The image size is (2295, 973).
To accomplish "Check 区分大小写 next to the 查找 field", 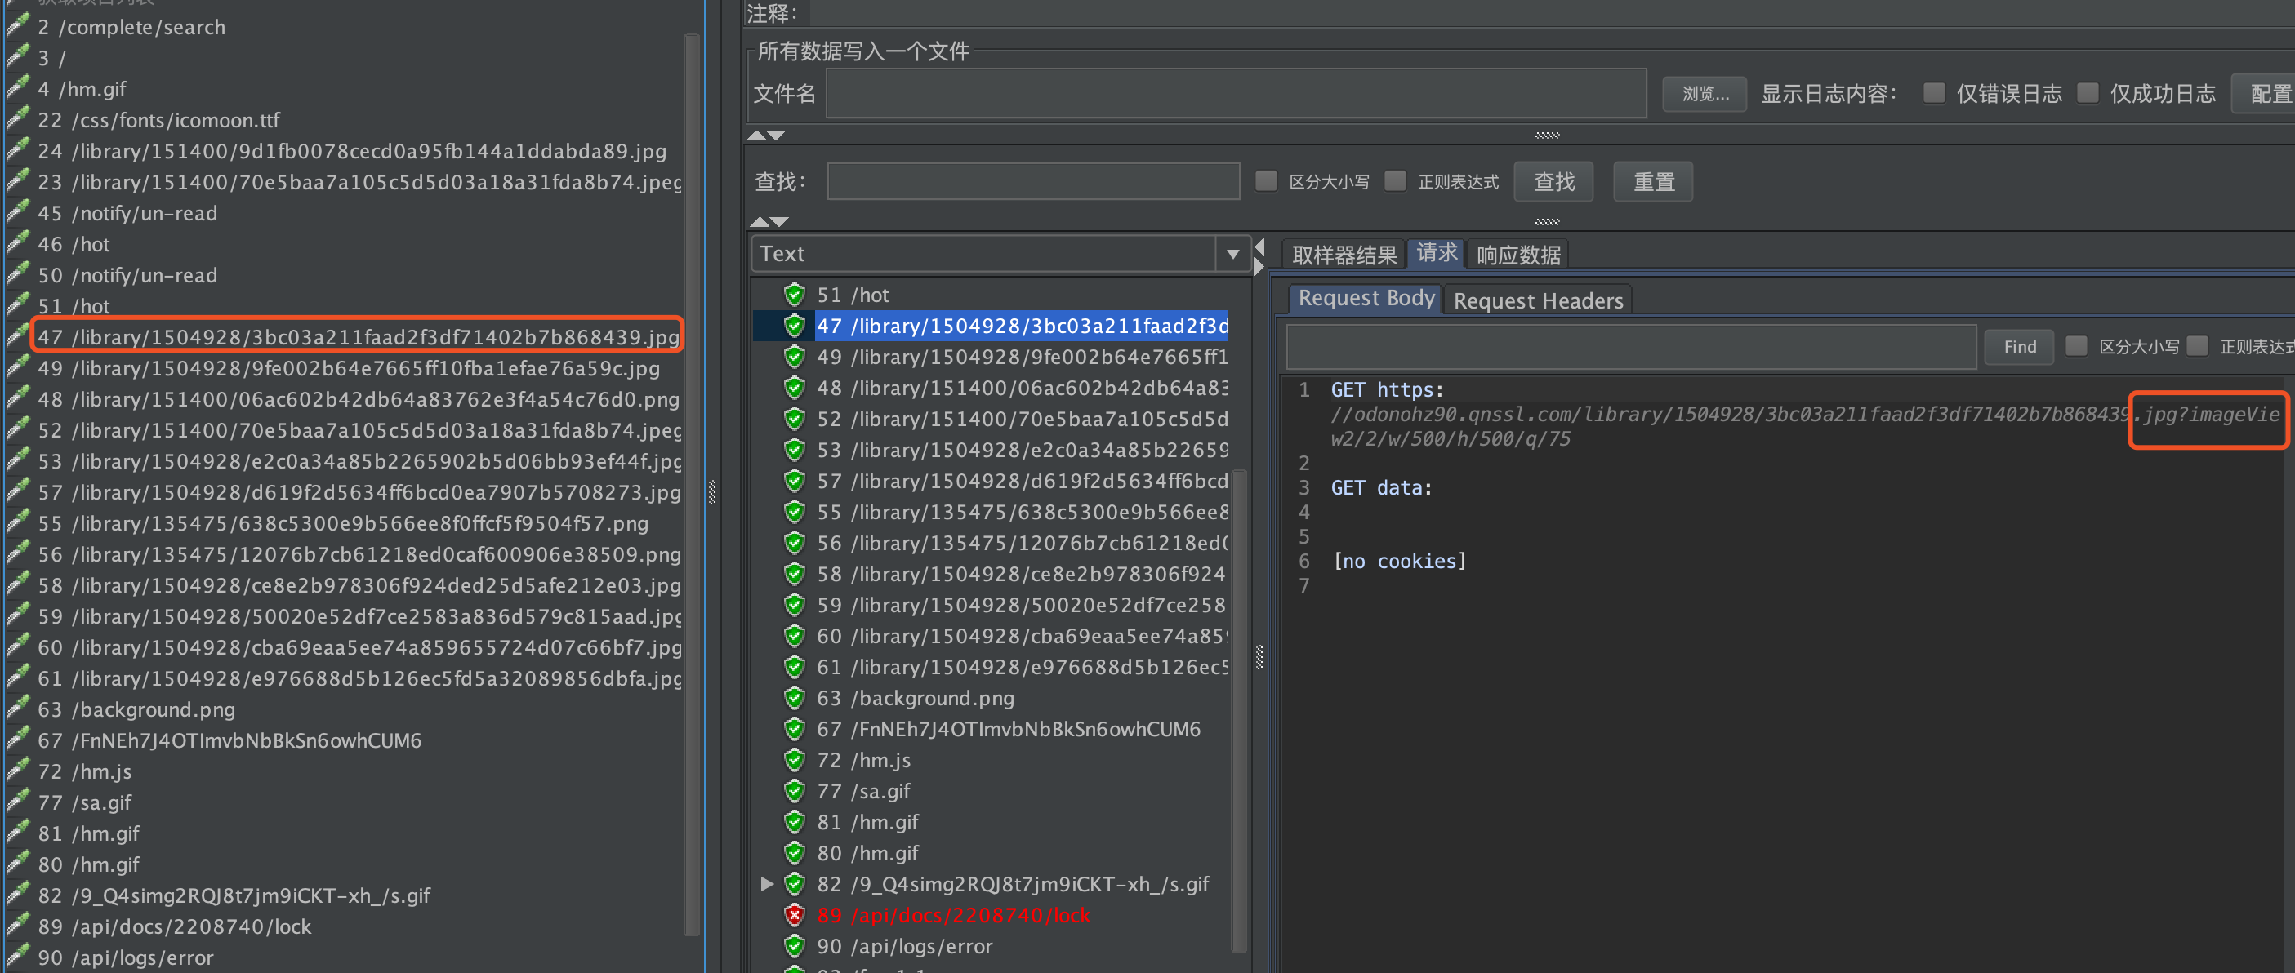I will tap(1265, 181).
